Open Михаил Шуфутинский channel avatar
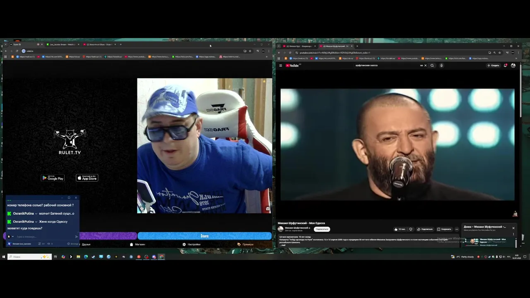Viewport: 530px width, 298px height. [280, 229]
